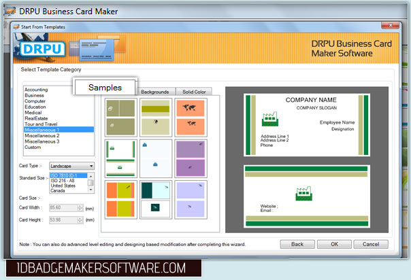The height and width of the screenshot is (280, 411).
Task: Confirm with the OK button
Action: pos(334,244)
